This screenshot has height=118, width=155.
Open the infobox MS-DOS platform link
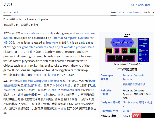pyautogui.click(x=127, y=111)
